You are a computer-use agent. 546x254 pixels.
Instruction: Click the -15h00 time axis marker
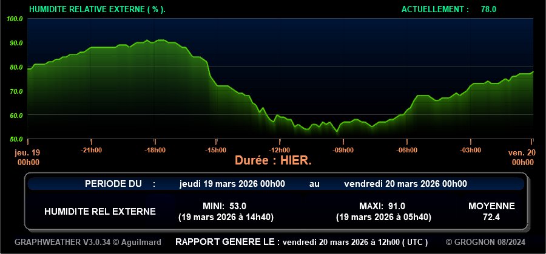[x=215, y=150]
